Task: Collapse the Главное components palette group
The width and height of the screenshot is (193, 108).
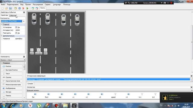Action: pyautogui.click(x=2, y=63)
